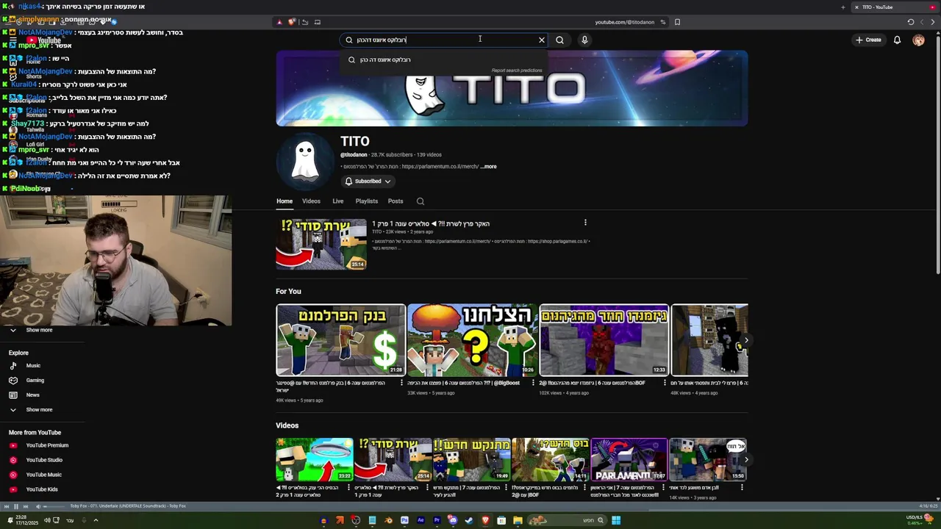The image size is (941, 529).
Task: Pause the Undertale soundtrack in media bar
Action: (x=16, y=506)
